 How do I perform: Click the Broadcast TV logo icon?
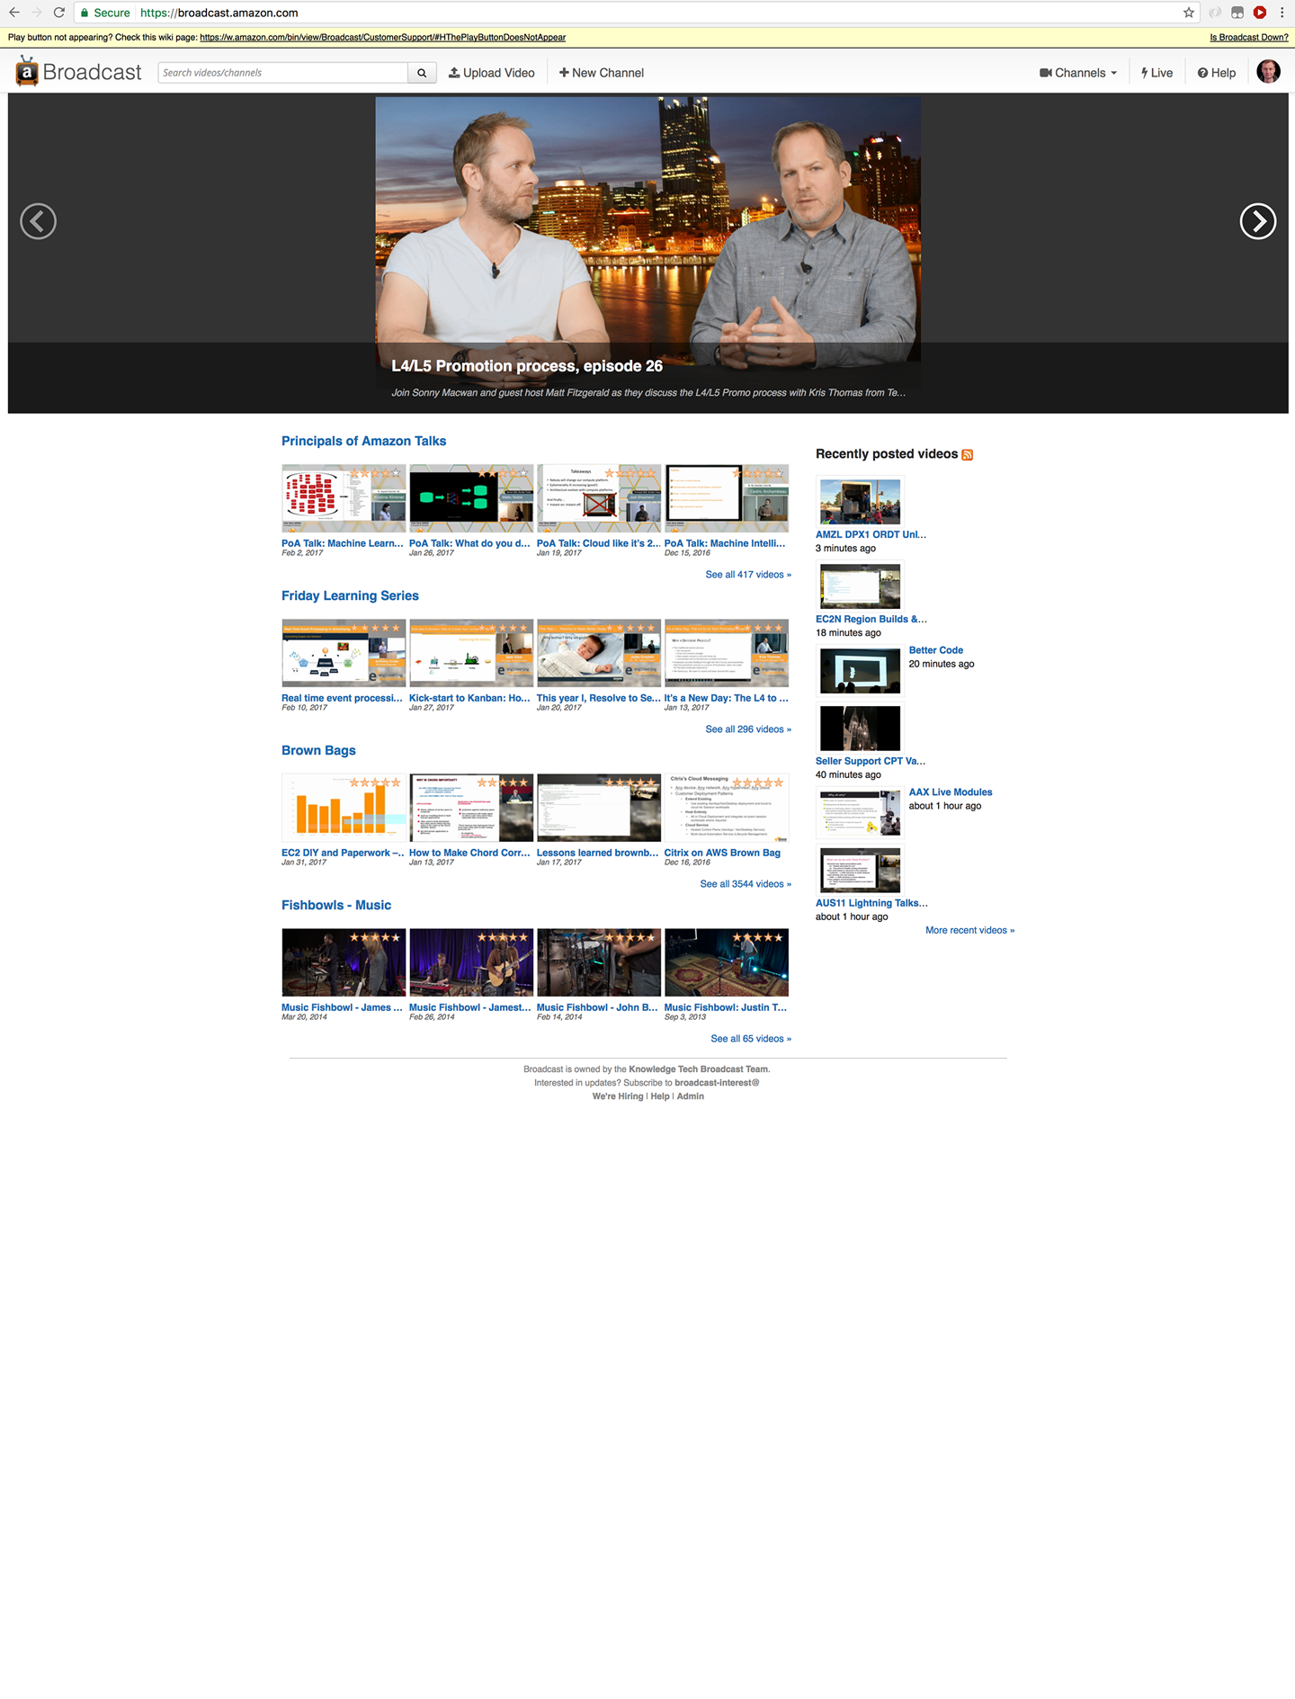27,72
